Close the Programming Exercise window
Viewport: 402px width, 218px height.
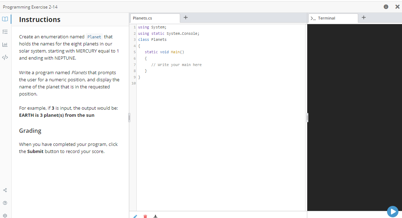(397, 6)
